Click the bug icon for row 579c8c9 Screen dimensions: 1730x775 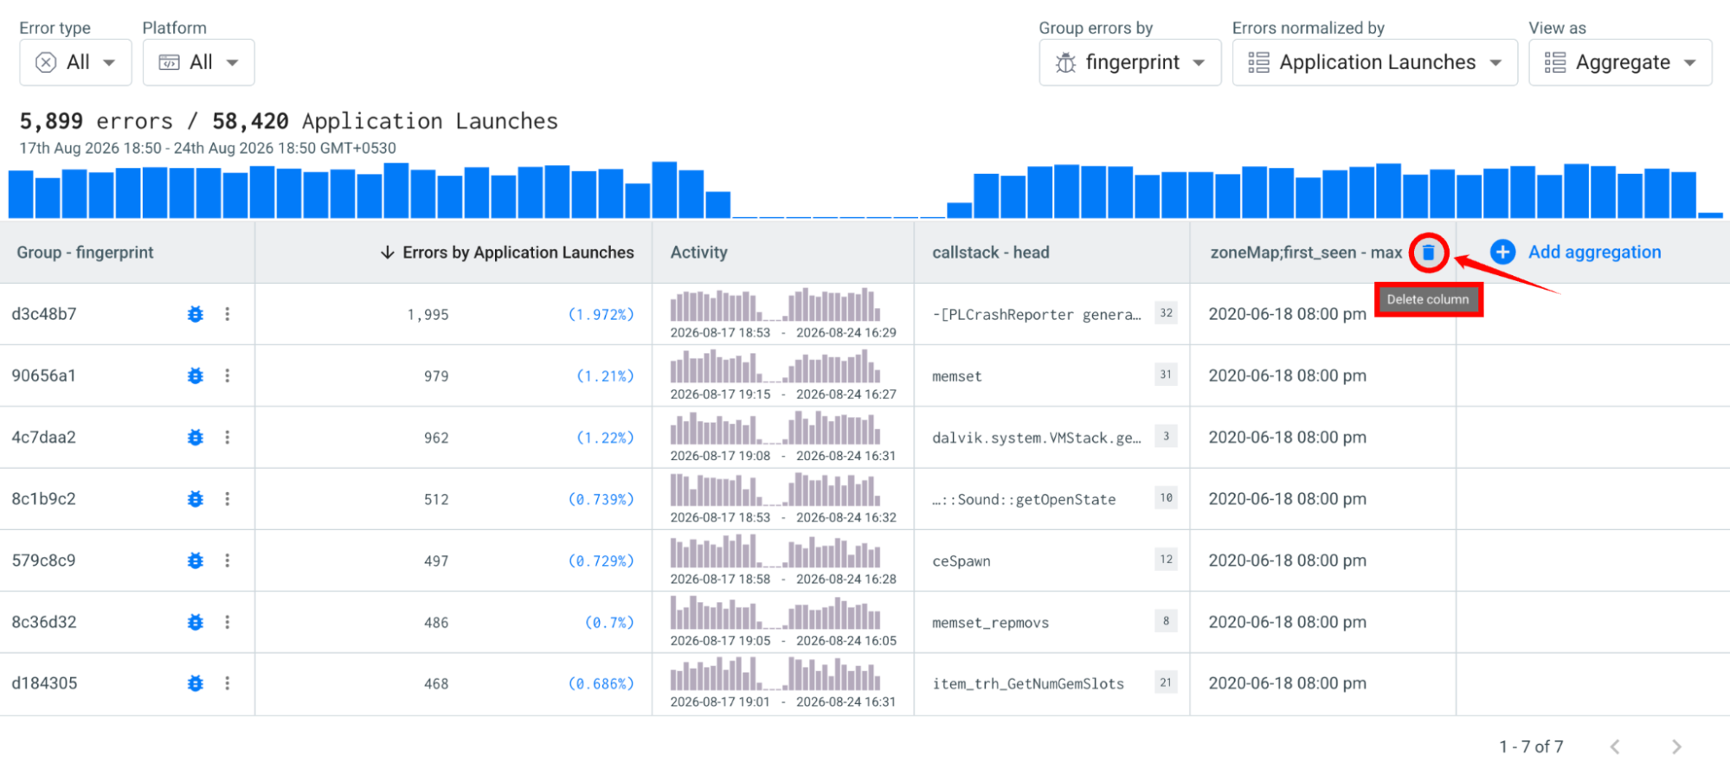pyautogui.click(x=196, y=560)
